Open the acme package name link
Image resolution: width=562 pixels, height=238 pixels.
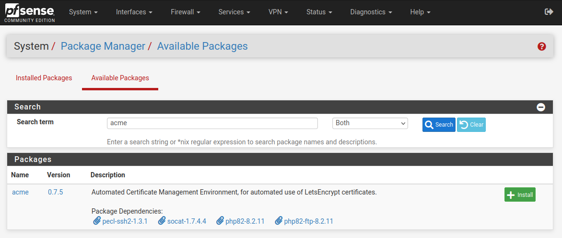click(x=21, y=192)
